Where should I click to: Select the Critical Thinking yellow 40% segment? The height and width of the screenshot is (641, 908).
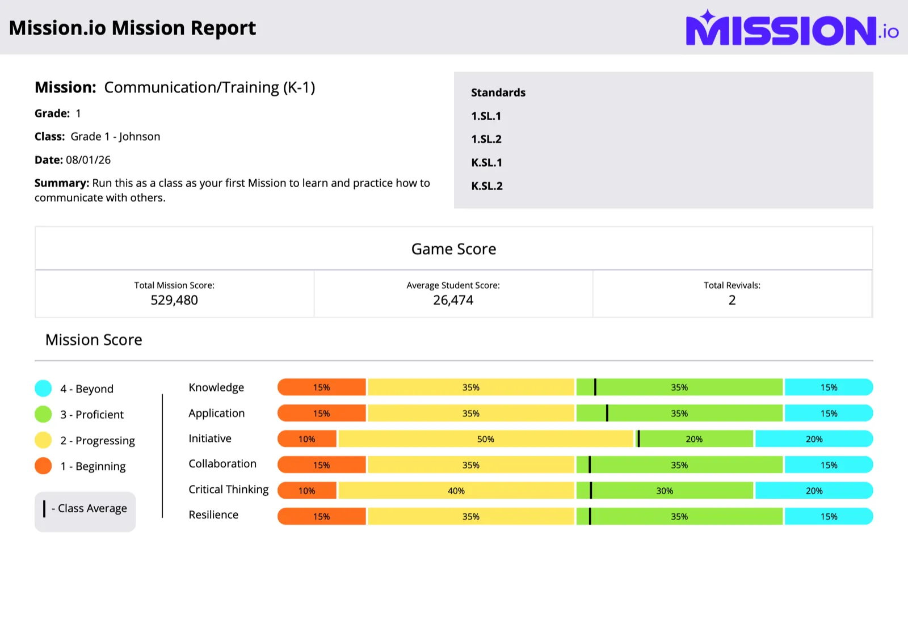point(456,491)
